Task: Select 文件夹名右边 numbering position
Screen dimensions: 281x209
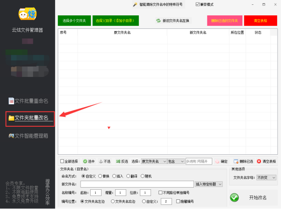Action: (113, 202)
